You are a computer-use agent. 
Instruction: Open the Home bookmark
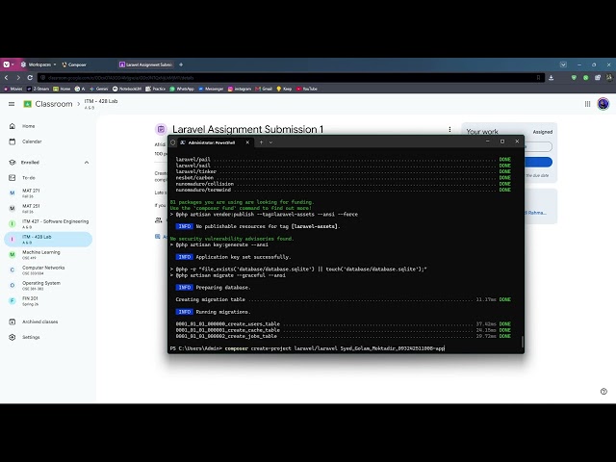[x=62, y=89]
